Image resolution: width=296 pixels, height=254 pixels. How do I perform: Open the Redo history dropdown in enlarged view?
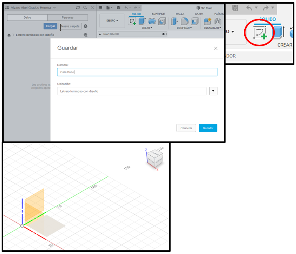(x=273, y=8)
